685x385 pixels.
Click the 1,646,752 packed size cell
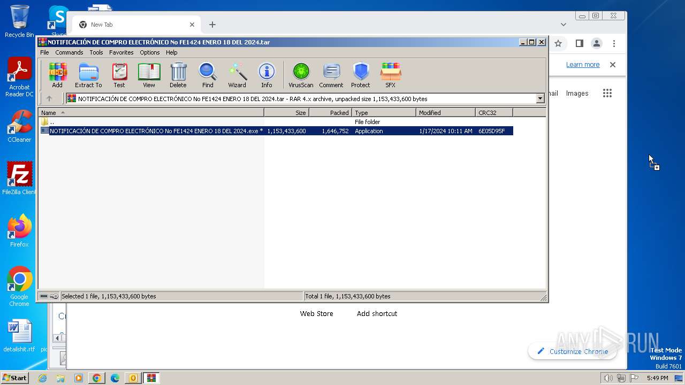(x=336, y=131)
